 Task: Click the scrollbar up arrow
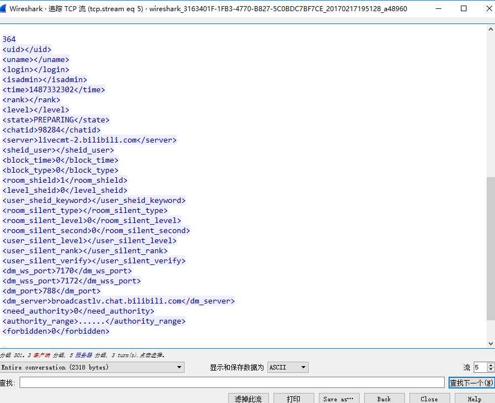tap(491, 29)
